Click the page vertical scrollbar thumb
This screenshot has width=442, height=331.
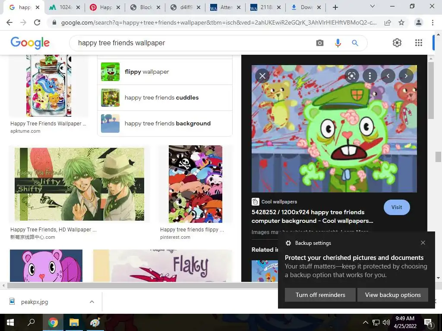pos(438,157)
